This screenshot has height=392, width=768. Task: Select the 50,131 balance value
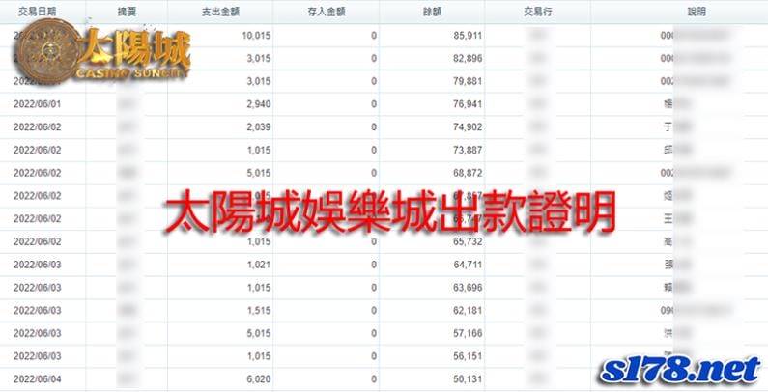tap(468, 379)
